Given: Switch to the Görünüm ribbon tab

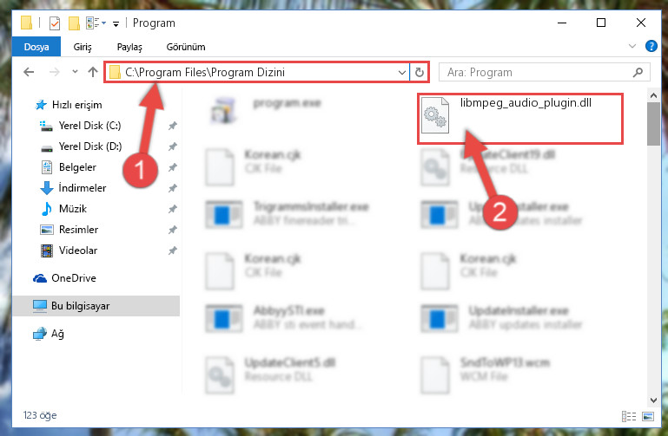Looking at the screenshot, I should pos(186,47).
